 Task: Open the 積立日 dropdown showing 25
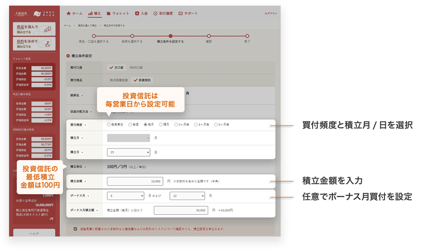(128, 152)
